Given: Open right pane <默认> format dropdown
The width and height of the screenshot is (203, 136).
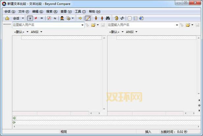Looking at the screenshot, I should (116, 32).
